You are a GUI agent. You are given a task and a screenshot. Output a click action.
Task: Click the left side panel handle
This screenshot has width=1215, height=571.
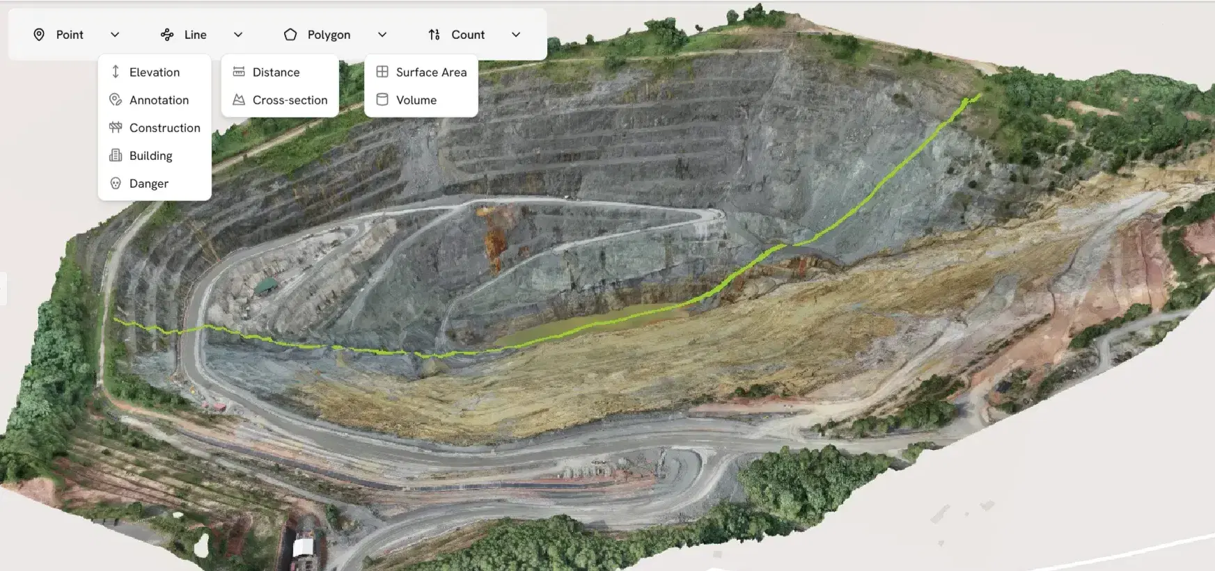coord(3,289)
